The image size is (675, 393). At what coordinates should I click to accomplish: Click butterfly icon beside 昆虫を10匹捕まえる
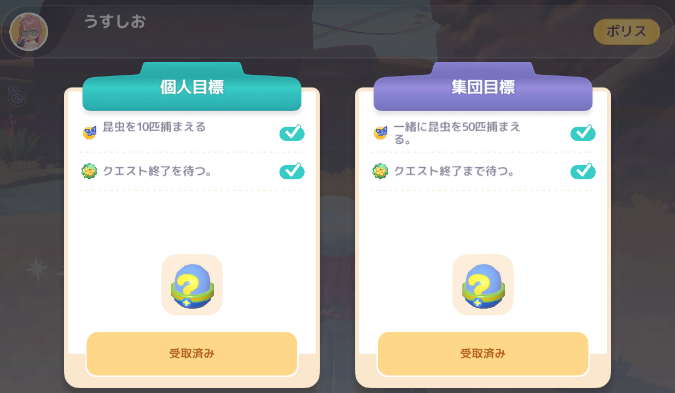coord(90,132)
